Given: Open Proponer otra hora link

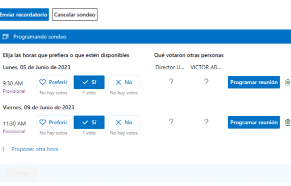Looking at the screenshot, I should tap(34, 149).
